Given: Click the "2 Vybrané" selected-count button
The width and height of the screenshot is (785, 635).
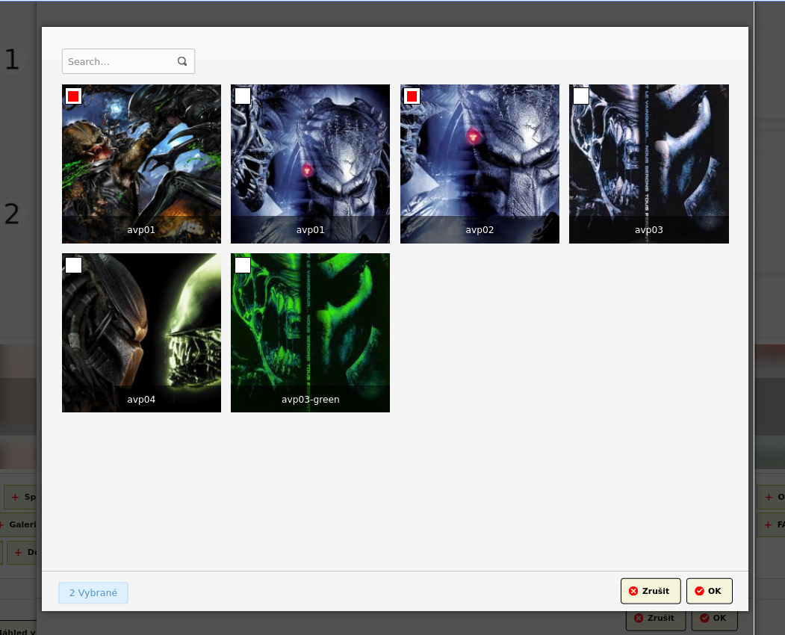Looking at the screenshot, I should point(93,593).
